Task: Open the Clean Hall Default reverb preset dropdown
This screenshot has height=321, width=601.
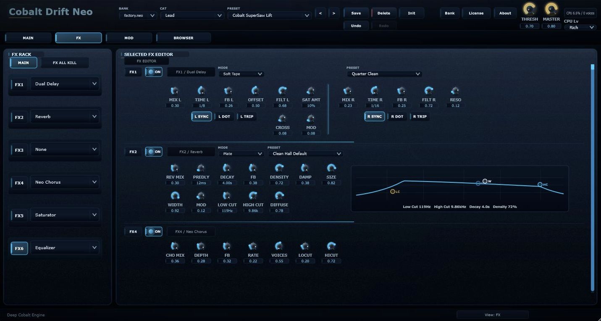Action: (305, 154)
